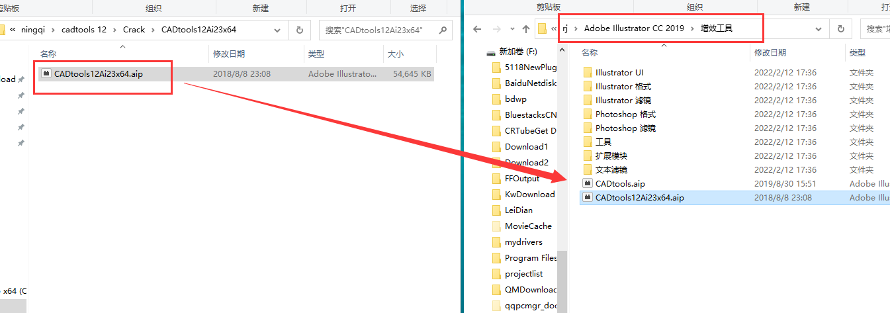Click refresh button beside the CADtools12Ai23x64 address bar
The image size is (890, 313).
click(300, 30)
